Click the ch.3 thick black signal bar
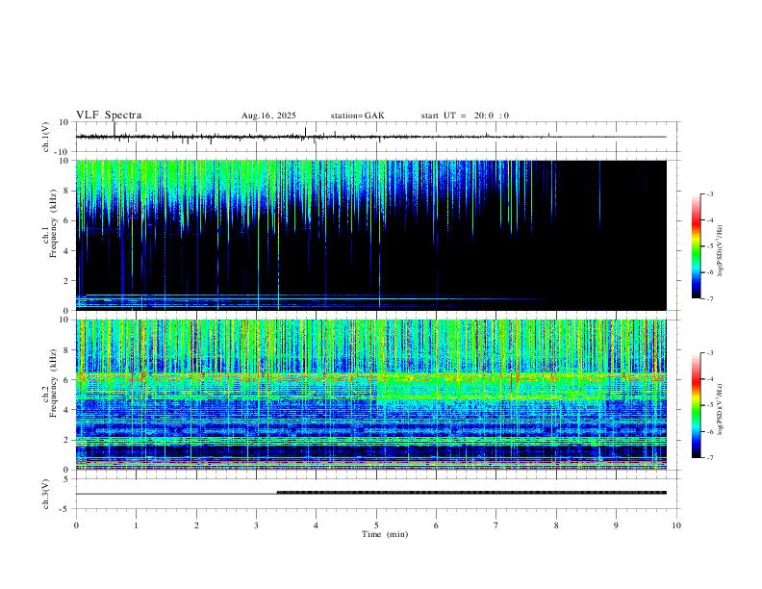The image size is (762, 589). coord(471,493)
